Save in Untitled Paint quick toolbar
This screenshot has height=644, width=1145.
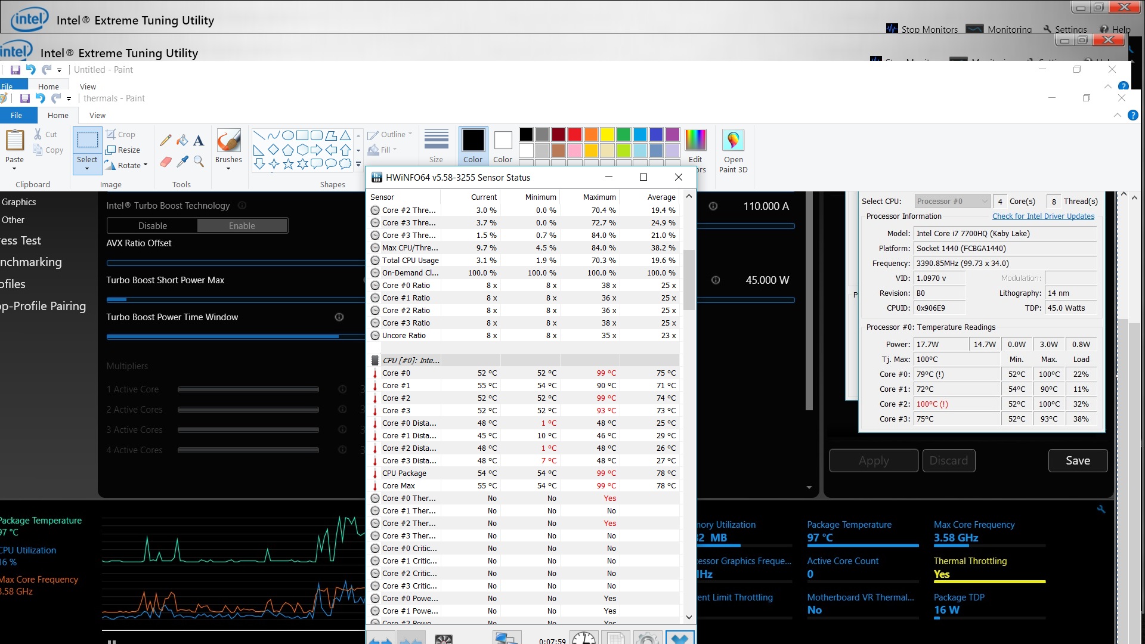[16, 70]
